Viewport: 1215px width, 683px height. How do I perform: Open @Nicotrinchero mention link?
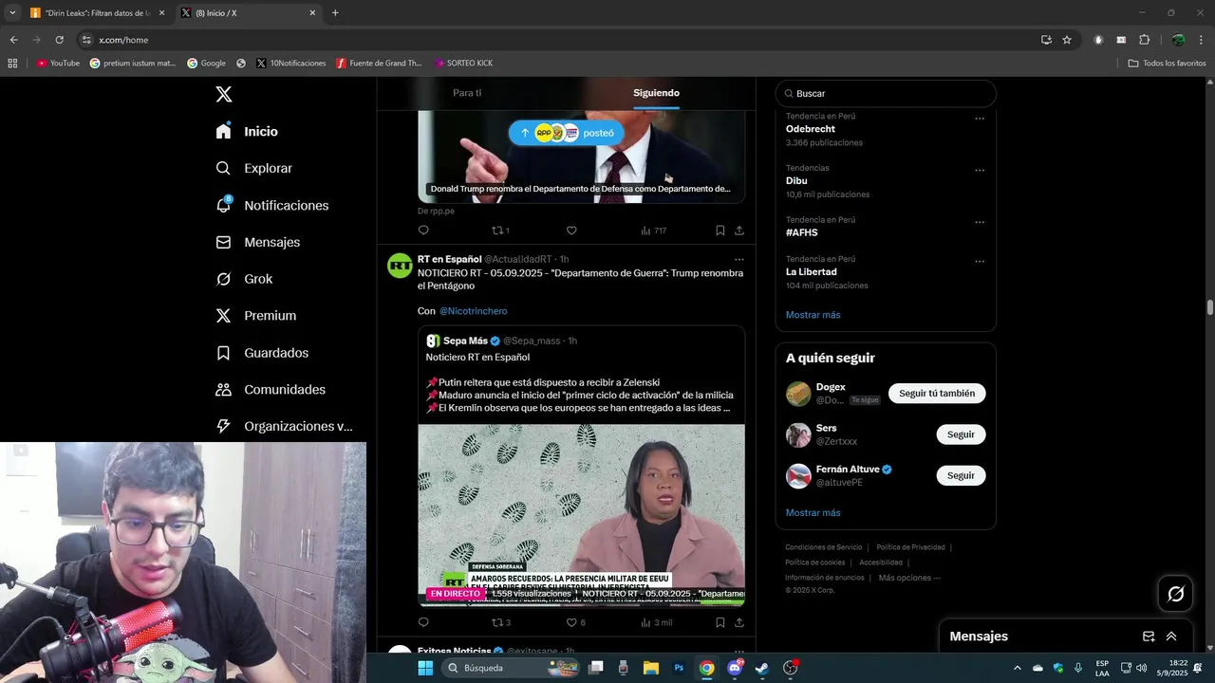coord(473,311)
